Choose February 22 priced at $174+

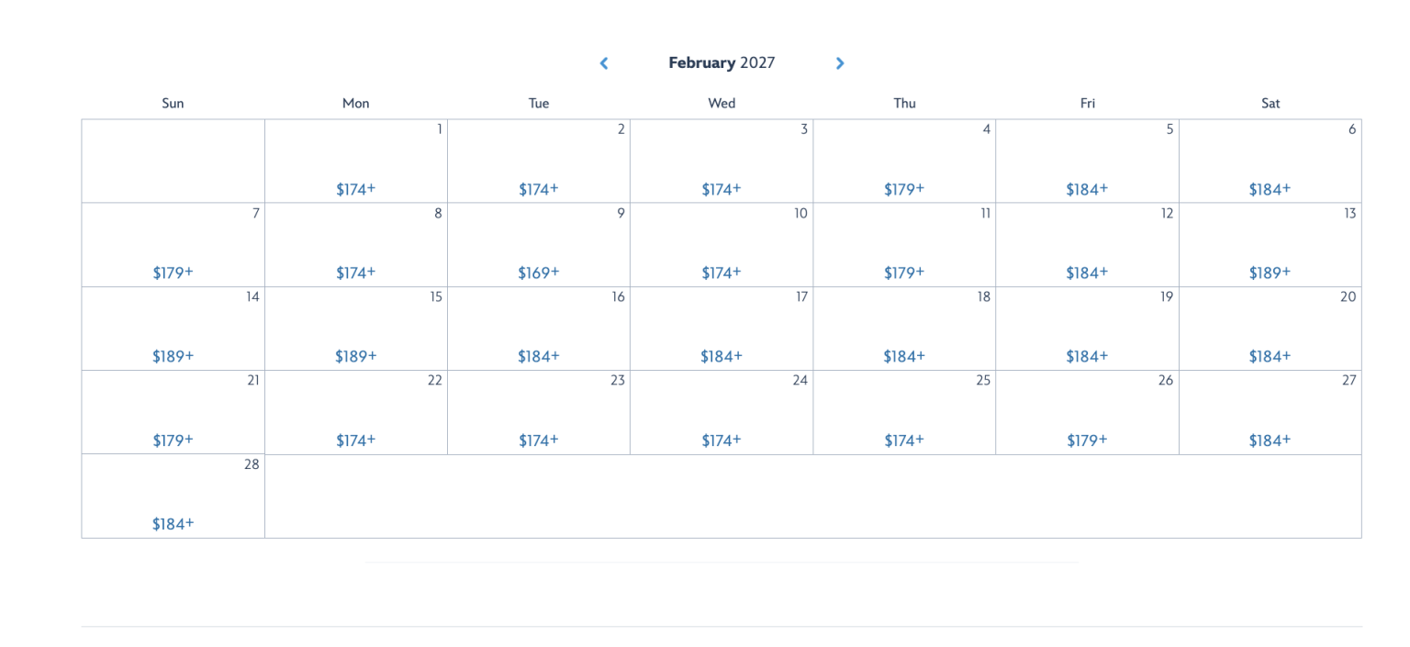(356, 413)
